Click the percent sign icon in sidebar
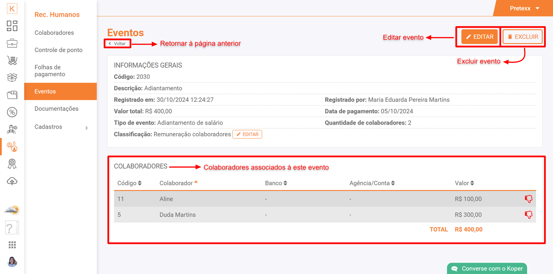The height and width of the screenshot is (274, 553). pyautogui.click(x=12, y=112)
